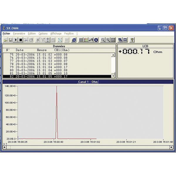Click the zoom in magnifier icon
The height and width of the screenshot is (176, 176).
(x=108, y=40)
